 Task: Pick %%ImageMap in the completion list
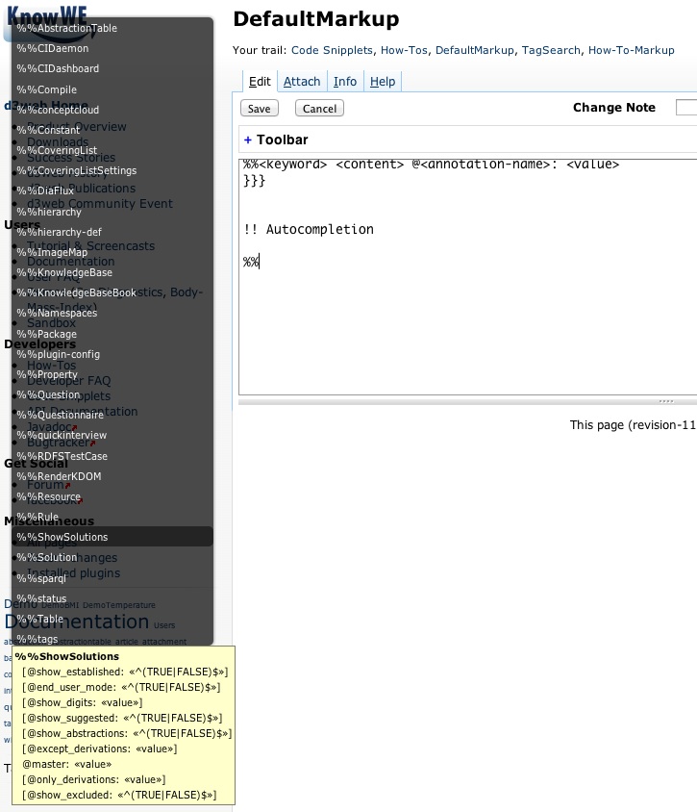tap(112, 252)
